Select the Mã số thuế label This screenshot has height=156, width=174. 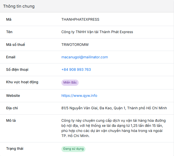16,45
